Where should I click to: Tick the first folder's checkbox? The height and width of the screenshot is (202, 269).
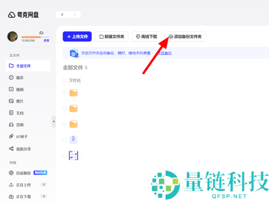[x=65, y=93]
